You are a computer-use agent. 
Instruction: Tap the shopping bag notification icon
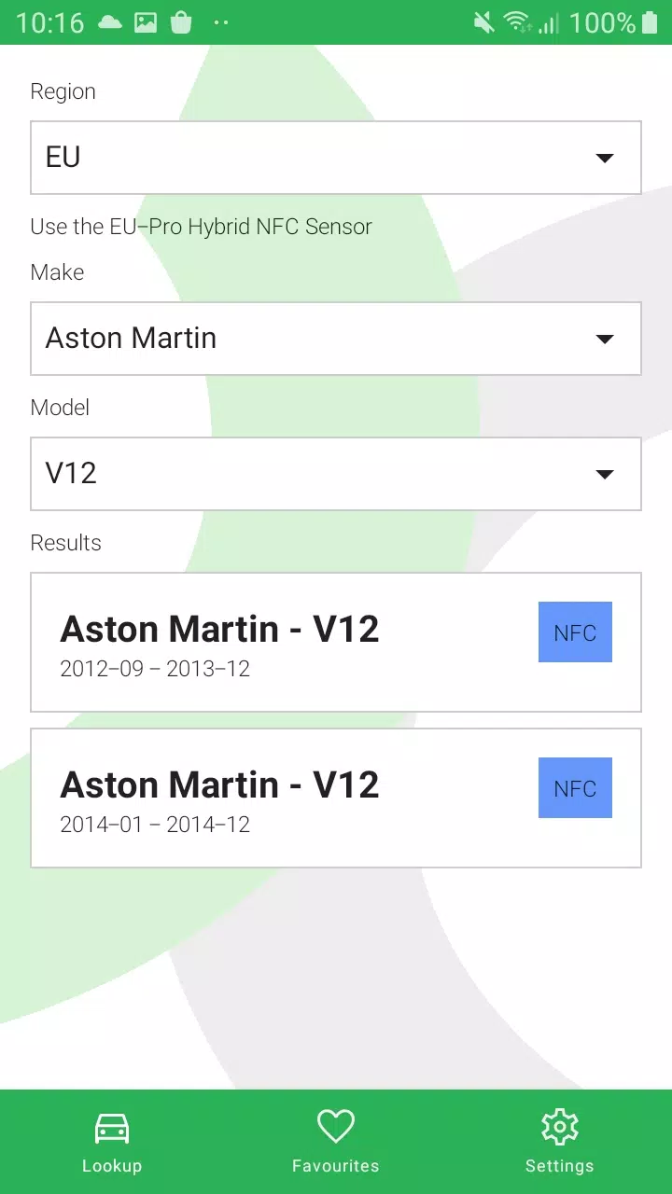tap(181, 22)
